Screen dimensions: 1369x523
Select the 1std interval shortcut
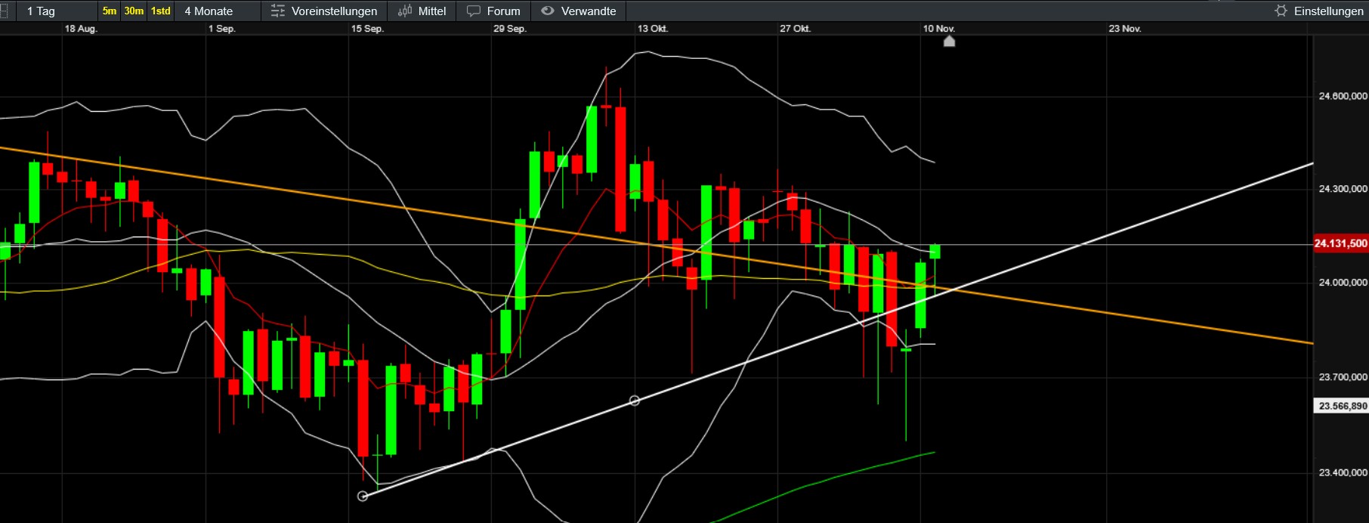tap(160, 11)
